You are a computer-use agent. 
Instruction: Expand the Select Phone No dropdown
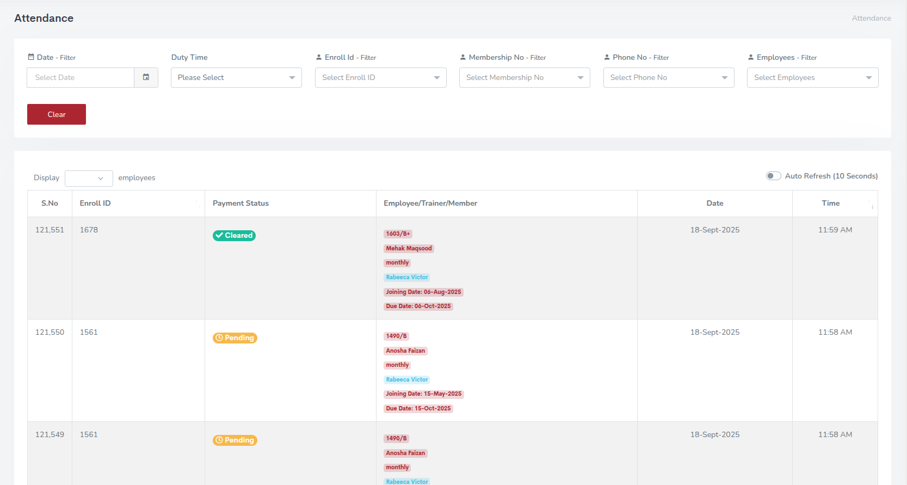tap(669, 77)
